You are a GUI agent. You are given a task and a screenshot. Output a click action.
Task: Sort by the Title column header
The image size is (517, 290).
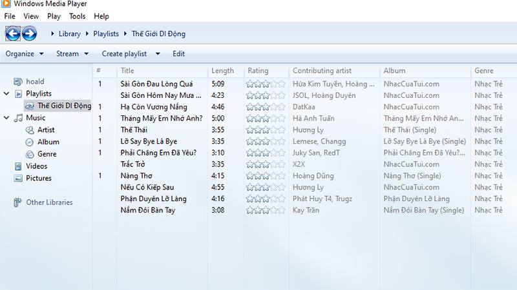click(127, 71)
